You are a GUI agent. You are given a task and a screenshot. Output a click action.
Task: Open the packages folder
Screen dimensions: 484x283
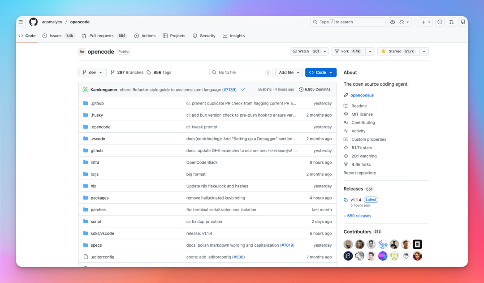[x=99, y=198]
